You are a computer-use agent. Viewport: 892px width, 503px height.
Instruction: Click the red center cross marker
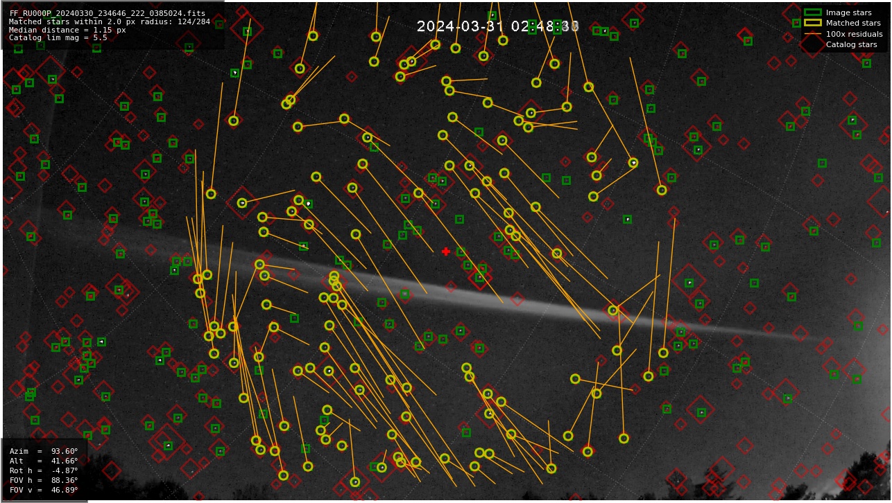pyautogui.click(x=446, y=251)
